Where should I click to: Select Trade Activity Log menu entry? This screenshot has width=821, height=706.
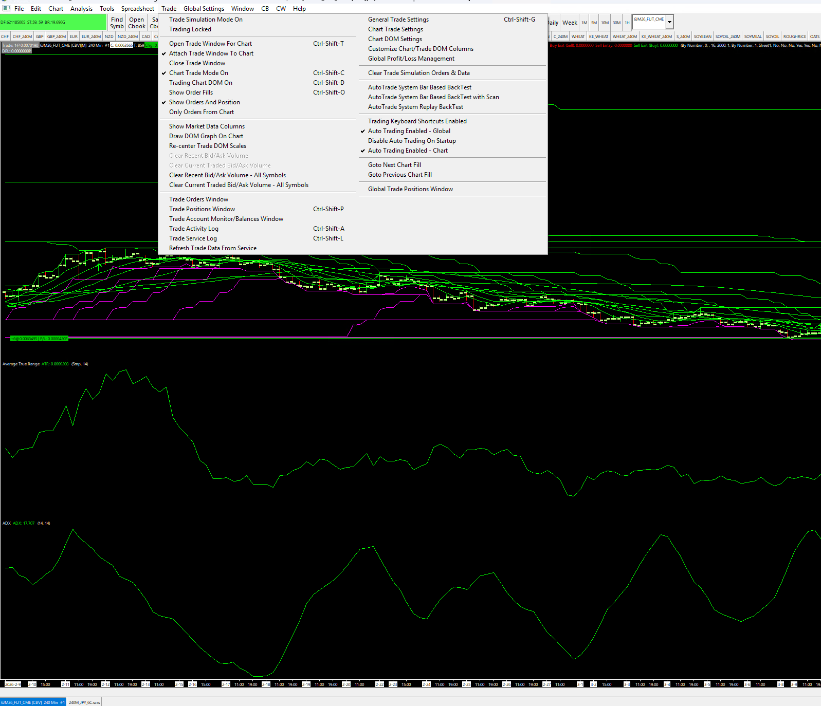(x=193, y=229)
